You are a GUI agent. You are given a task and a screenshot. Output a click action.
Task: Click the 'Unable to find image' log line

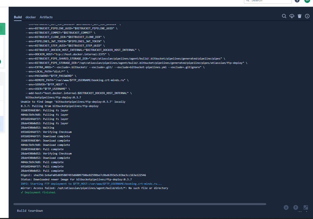click(x=73, y=102)
